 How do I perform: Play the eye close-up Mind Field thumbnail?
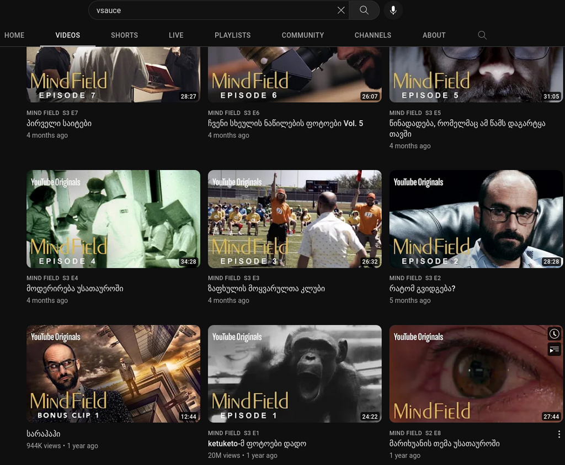click(x=476, y=374)
